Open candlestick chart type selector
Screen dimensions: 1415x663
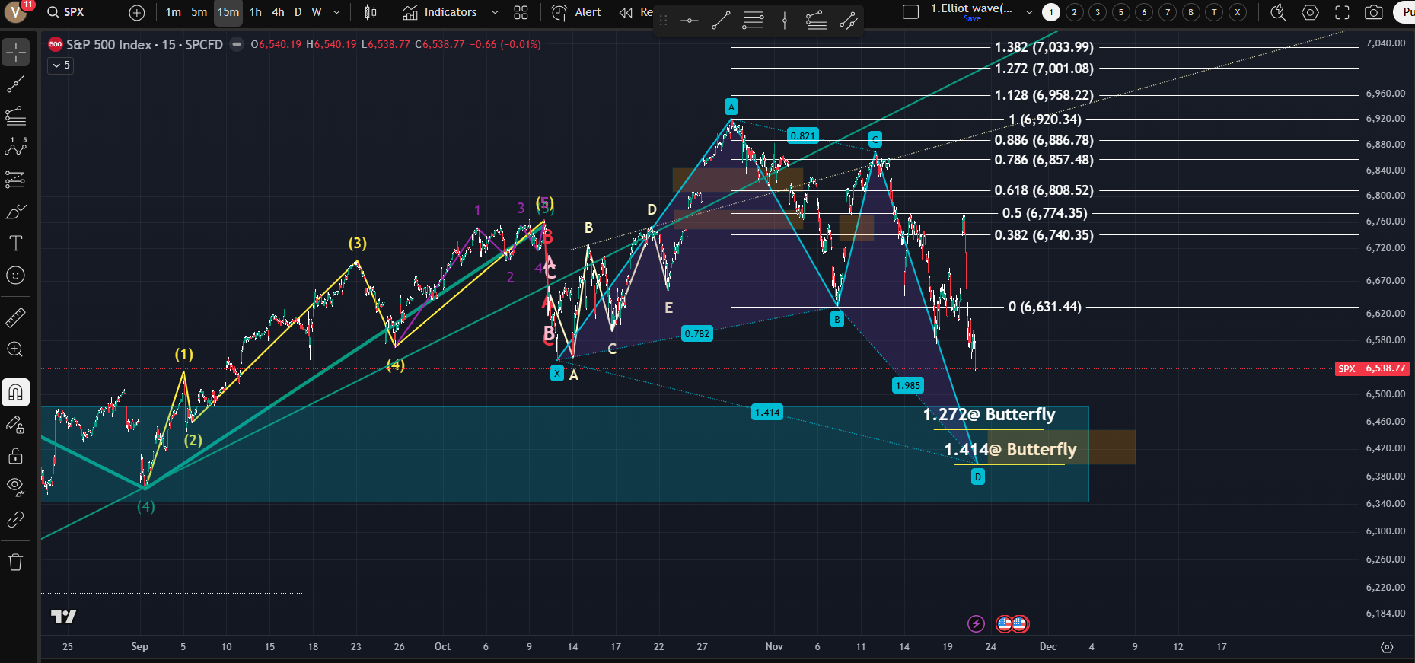tap(371, 12)
